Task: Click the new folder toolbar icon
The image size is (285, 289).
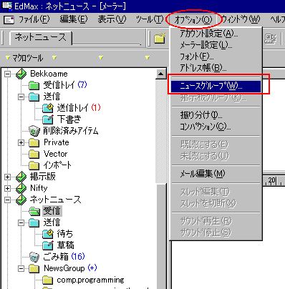Action: pyautogui.click(x=160, y=38)
